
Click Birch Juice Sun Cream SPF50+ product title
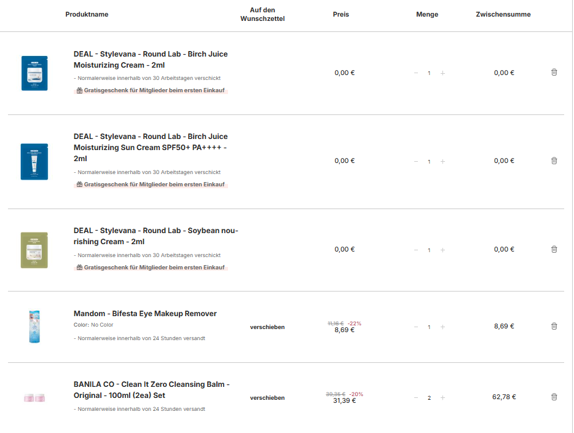tap(151, 148)
